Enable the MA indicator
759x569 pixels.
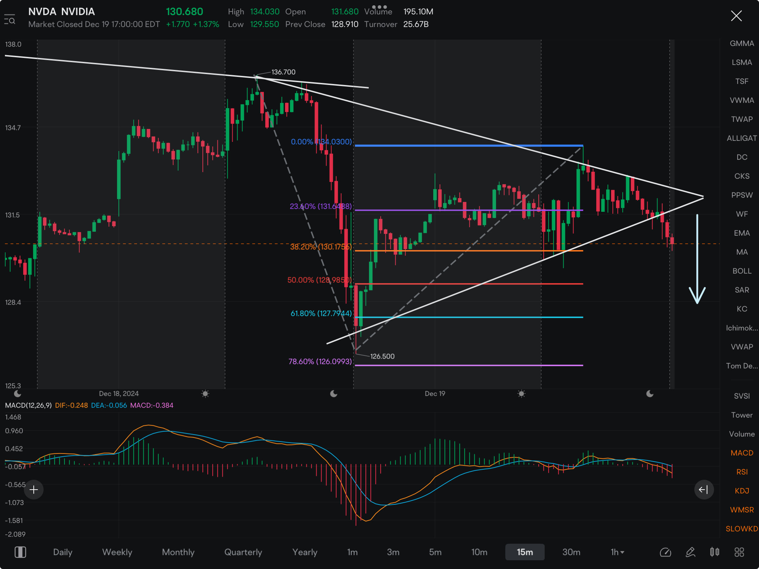[742, 252]
